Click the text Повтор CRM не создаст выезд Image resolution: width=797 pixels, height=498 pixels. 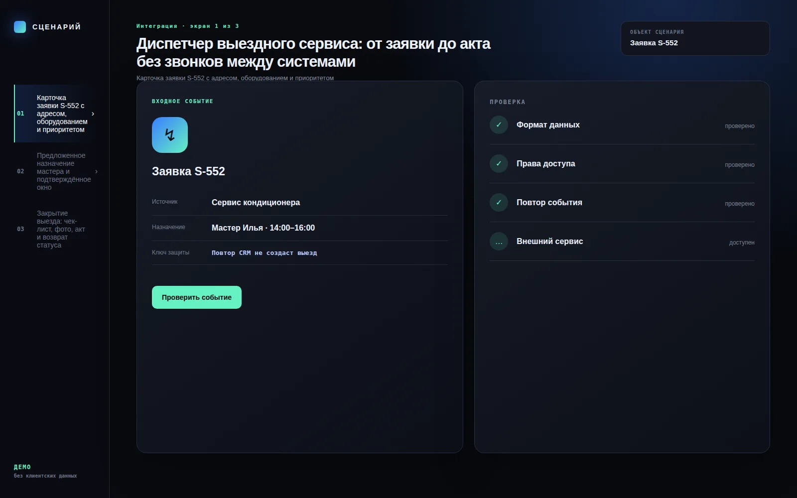click(x=264, y=253)
